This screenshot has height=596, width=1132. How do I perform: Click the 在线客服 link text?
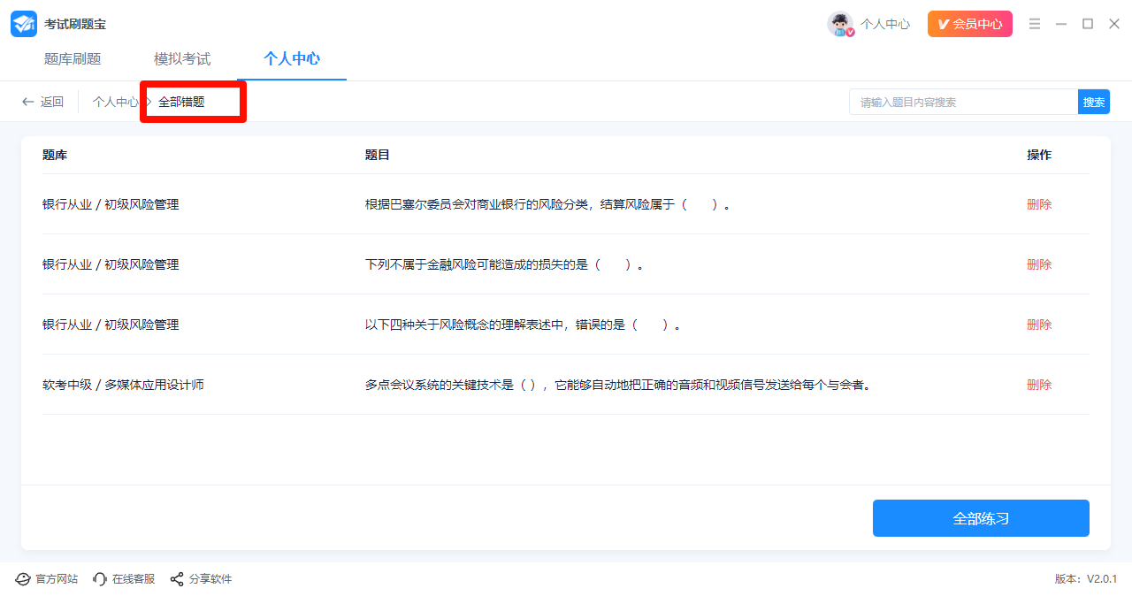[x=134, y=579]
